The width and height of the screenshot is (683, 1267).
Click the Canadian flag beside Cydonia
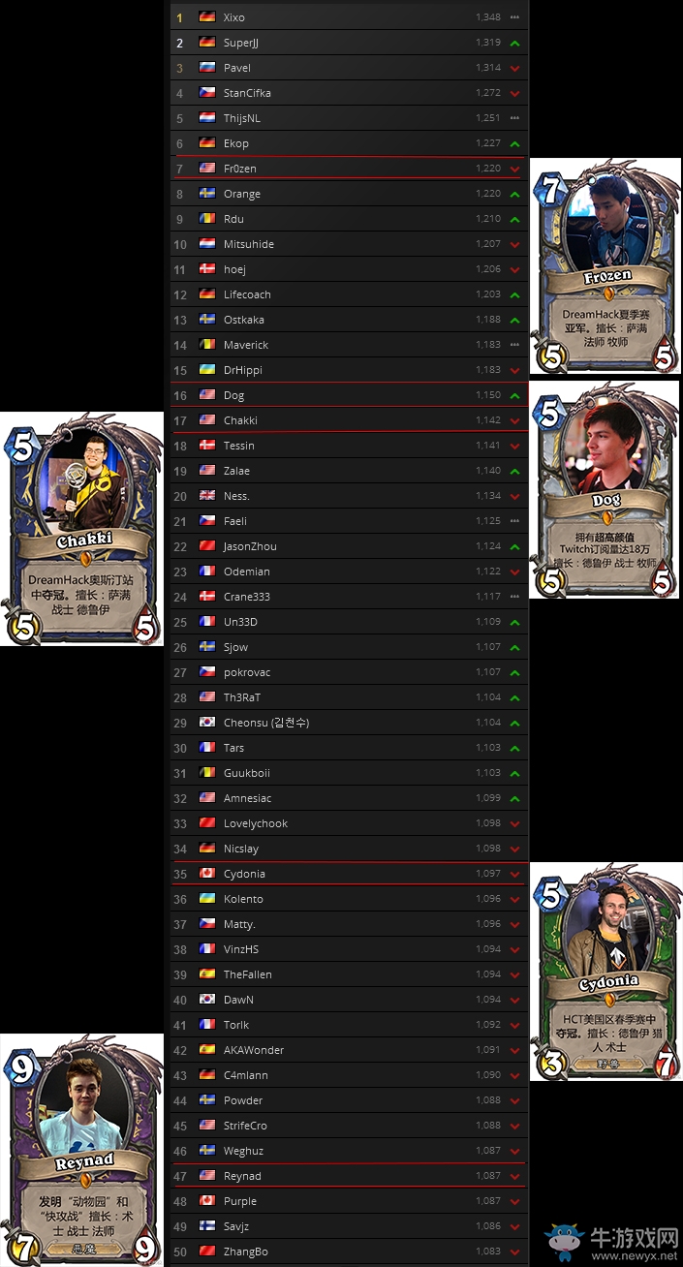(x=206, y=874)
